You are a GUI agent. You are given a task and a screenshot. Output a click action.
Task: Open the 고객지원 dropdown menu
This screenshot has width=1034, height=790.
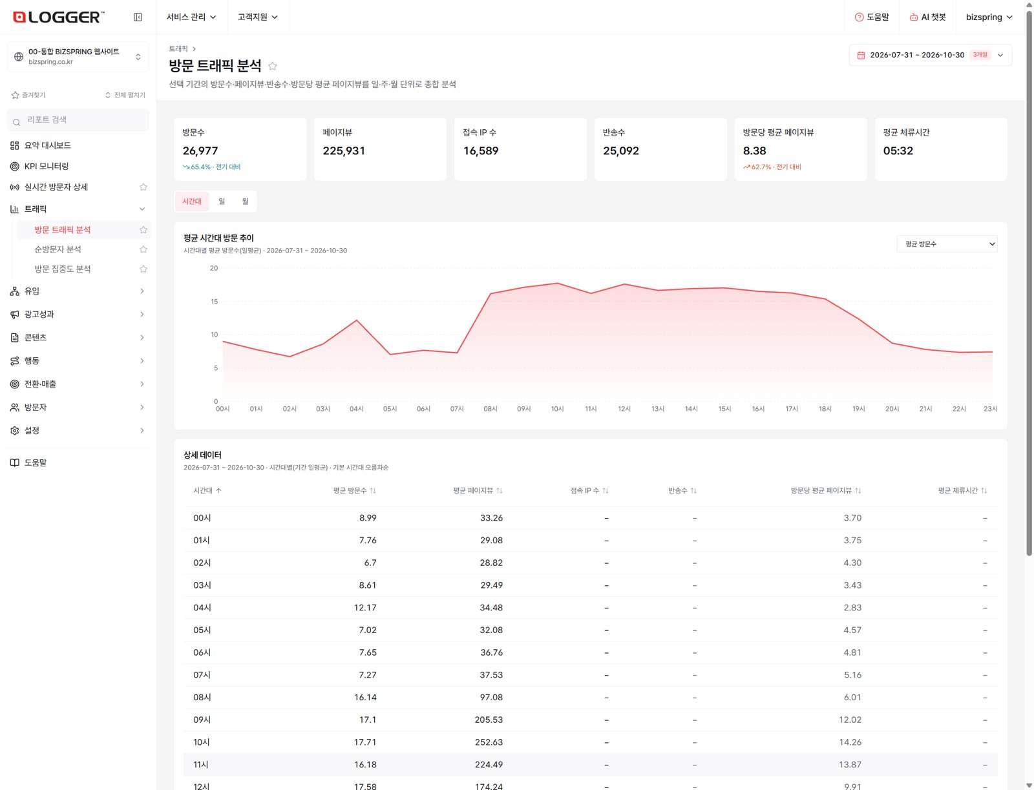click(258, 17)
